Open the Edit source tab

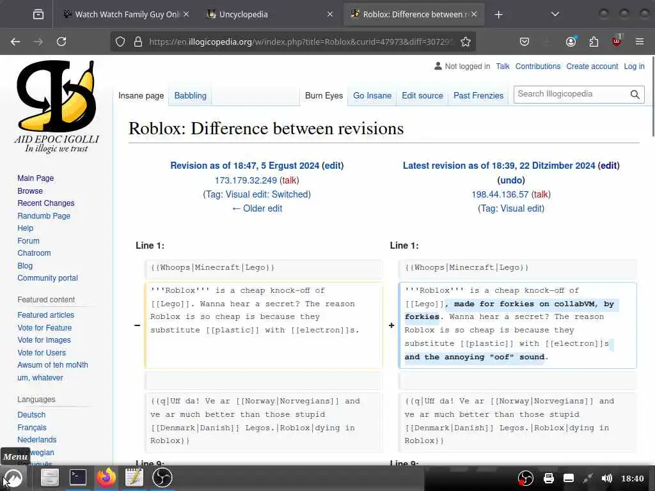[x=422, y=96]
